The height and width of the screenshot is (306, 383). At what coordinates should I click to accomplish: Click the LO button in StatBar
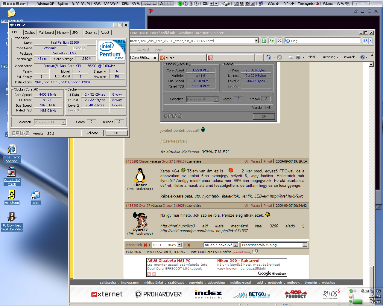tap(236, 4)
